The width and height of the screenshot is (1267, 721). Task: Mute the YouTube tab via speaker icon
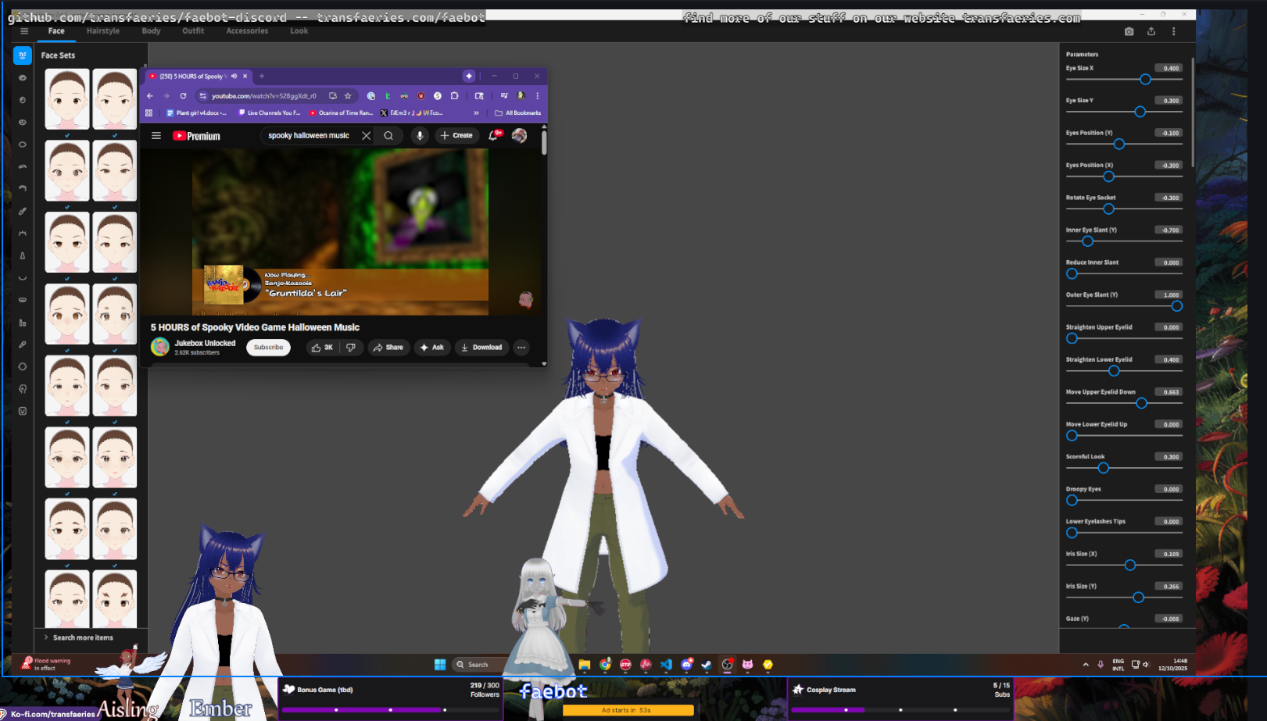coord(234,77)
